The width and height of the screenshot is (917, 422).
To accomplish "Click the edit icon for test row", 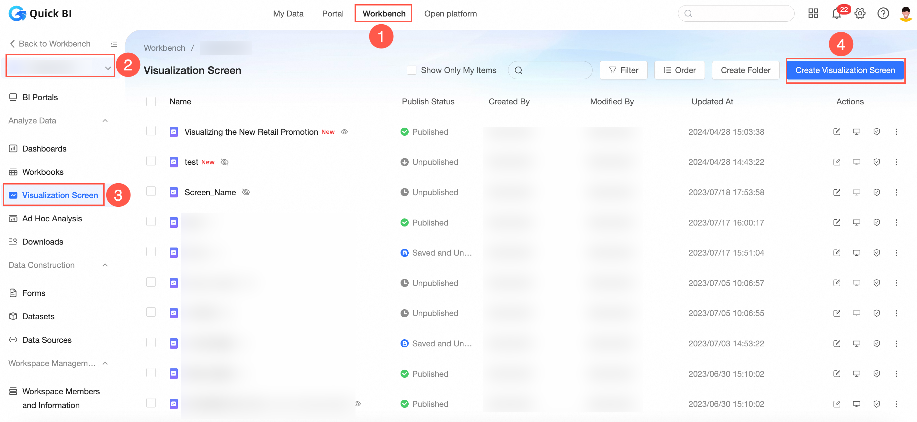I will [837, 162].
